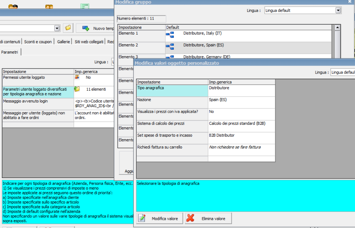355x228 pixels.
Task: Select the Parametri tab
Action: tap(10, 52)
